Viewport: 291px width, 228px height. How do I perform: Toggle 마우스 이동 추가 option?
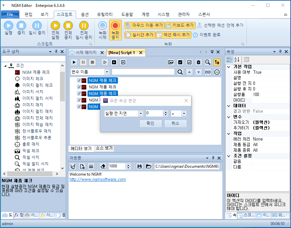145,26
